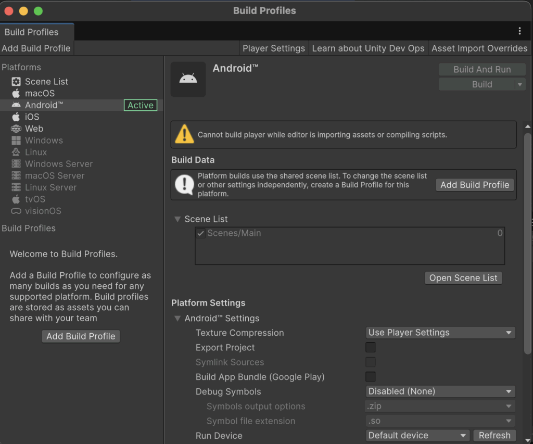Click the yellow warning triangle icon
Image resolution: width=533 pixels, height=444 pixels.
tap(184, 134)
